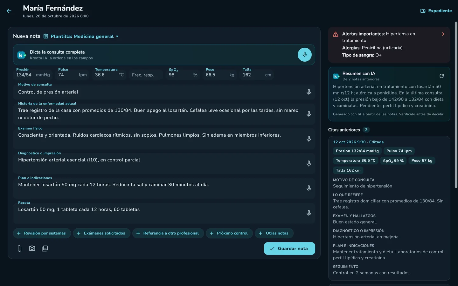
Task: Add the Revisión por sistemas section
Action: [42, 233]
